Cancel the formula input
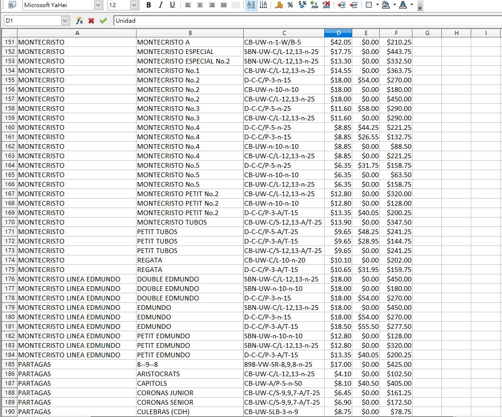The width and height of the screenshot is (502, 417). coord(91,20)
